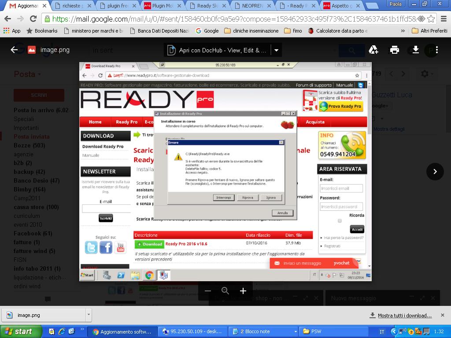Add image.png to Google Drive
451x338 pixels.
click(x=373, y=50)
